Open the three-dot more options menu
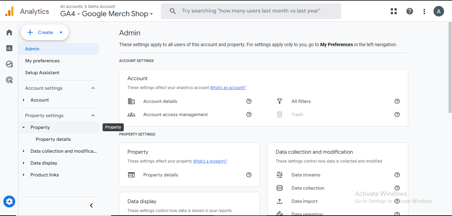 click(x=424, y=11)
